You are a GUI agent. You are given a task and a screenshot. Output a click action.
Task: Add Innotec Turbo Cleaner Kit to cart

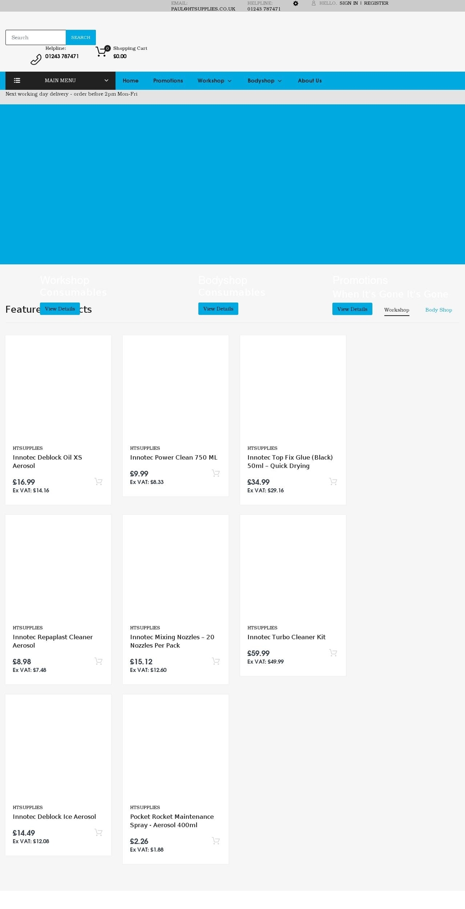pos(333,653)
